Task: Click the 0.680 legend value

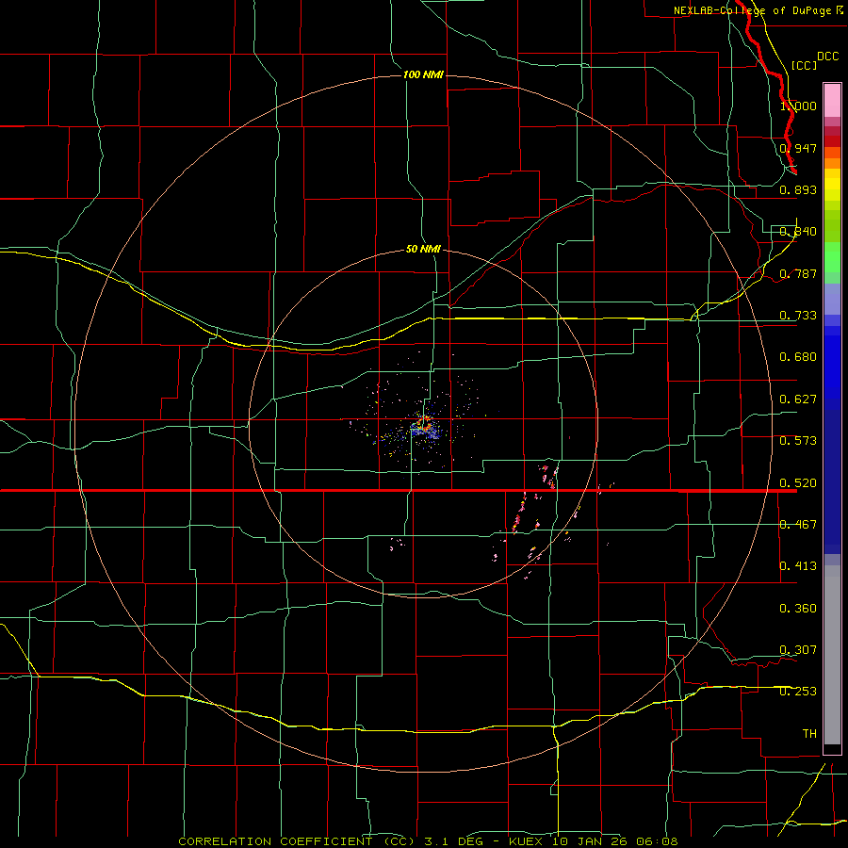Action: tap(798, 357)
